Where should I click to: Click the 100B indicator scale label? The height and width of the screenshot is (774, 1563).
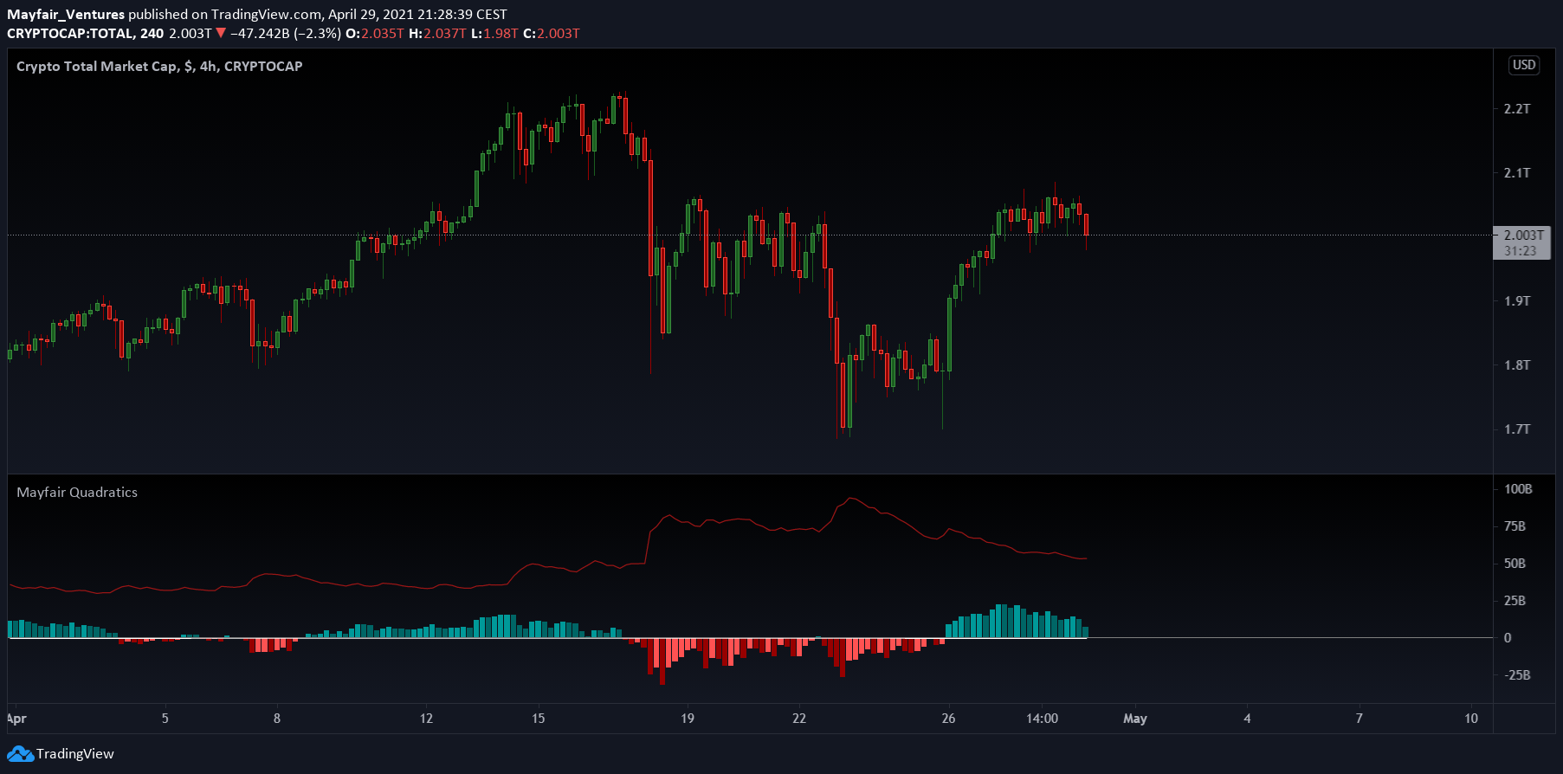point(1518,489)
